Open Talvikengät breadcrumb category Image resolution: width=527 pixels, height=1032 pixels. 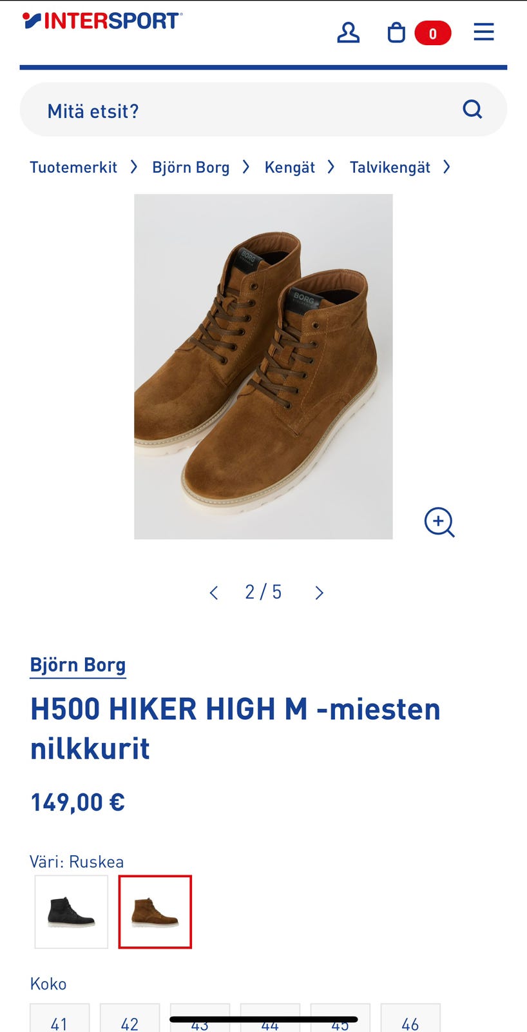click(390, 168)
